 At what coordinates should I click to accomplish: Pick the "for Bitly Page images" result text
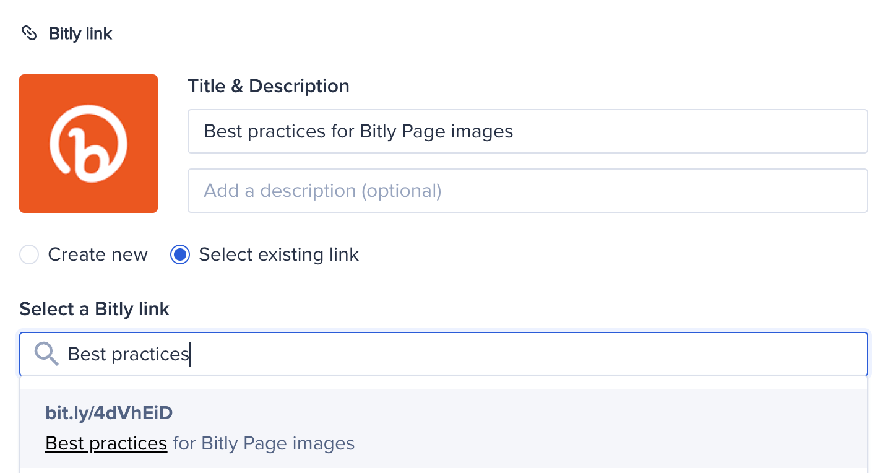point(264,443)
